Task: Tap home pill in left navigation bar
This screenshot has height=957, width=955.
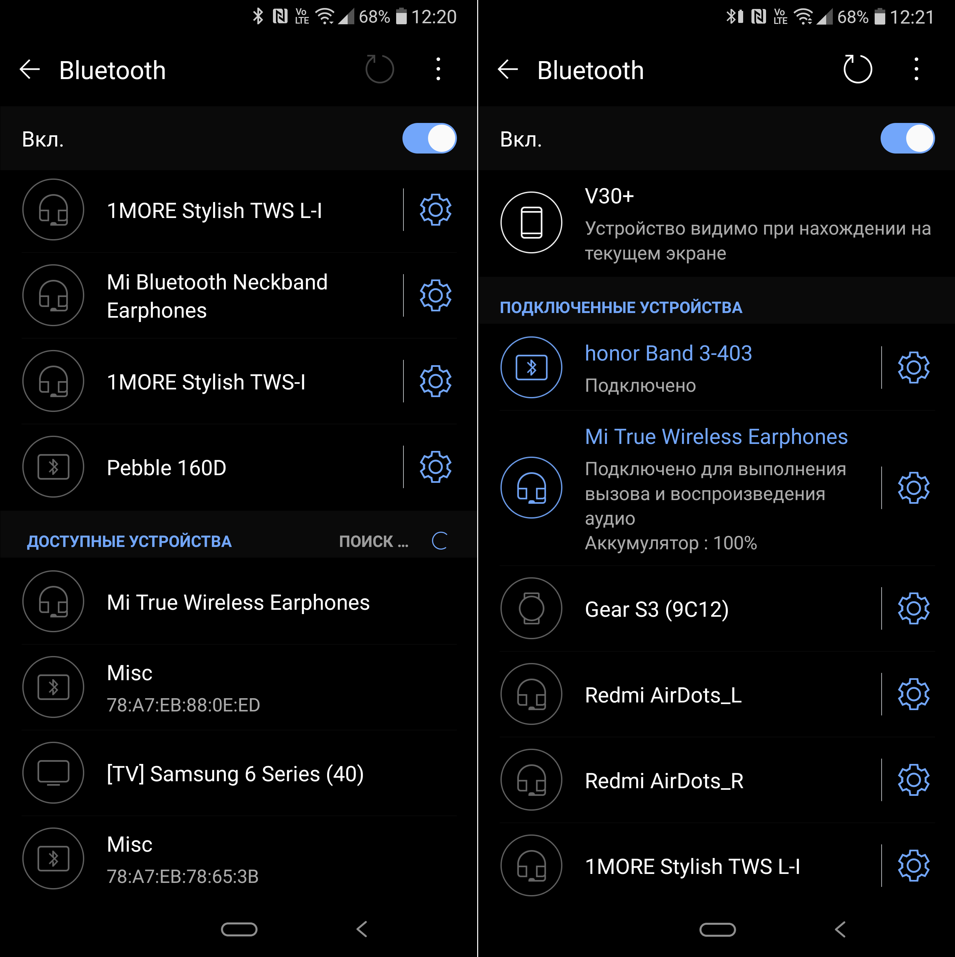Action: point(239,929)
